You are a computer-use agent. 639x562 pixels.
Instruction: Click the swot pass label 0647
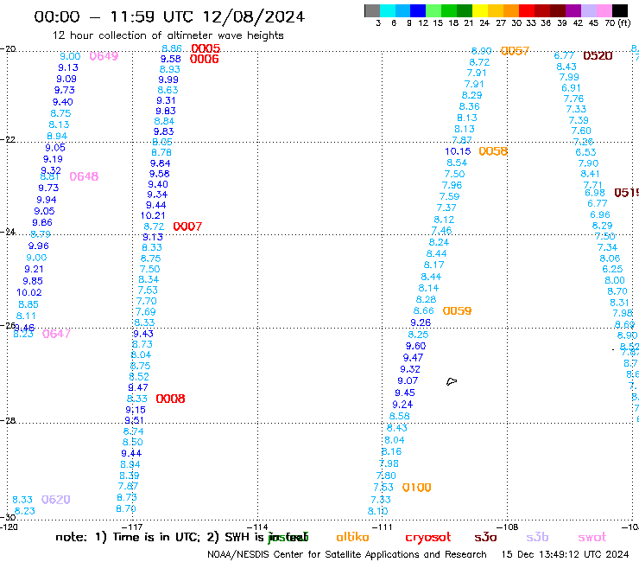pyautogui.click(x=57, y=334)
